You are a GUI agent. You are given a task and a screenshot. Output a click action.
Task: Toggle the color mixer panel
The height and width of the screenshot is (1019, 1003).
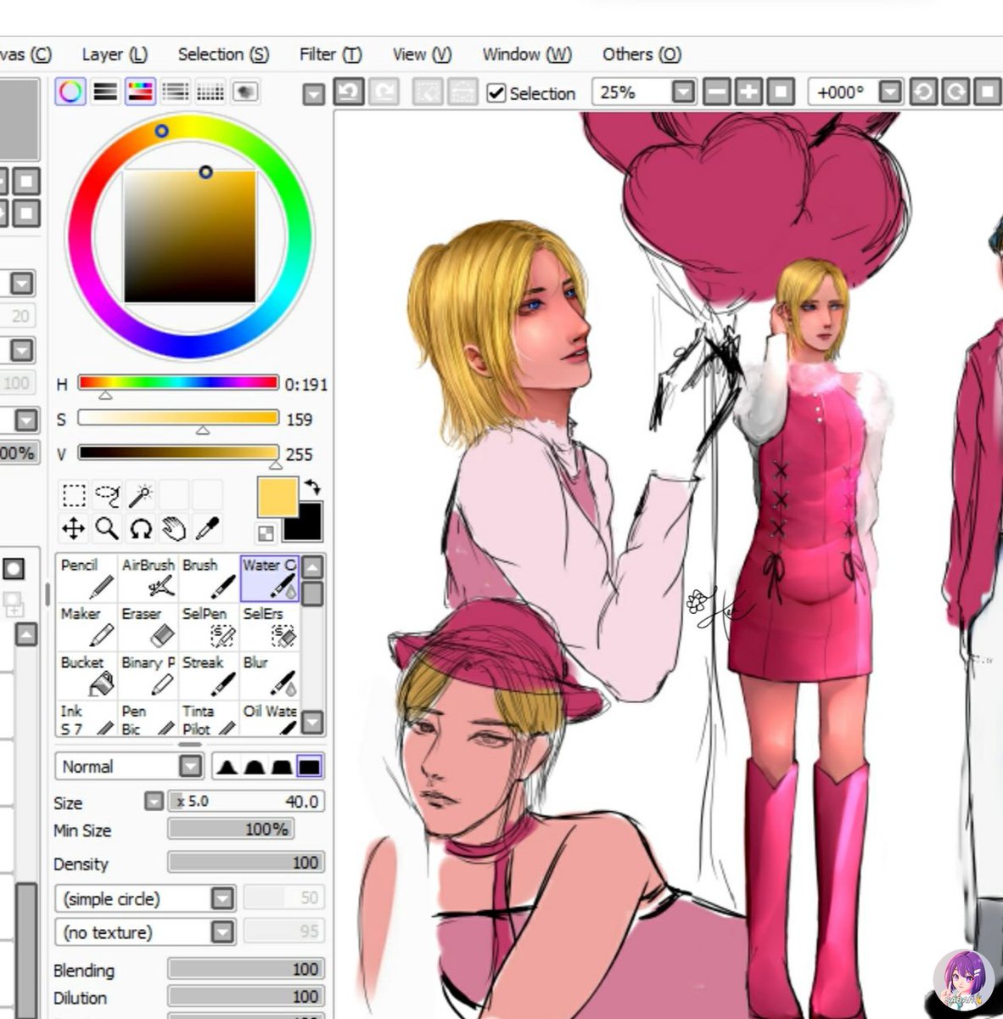[175, 91]
